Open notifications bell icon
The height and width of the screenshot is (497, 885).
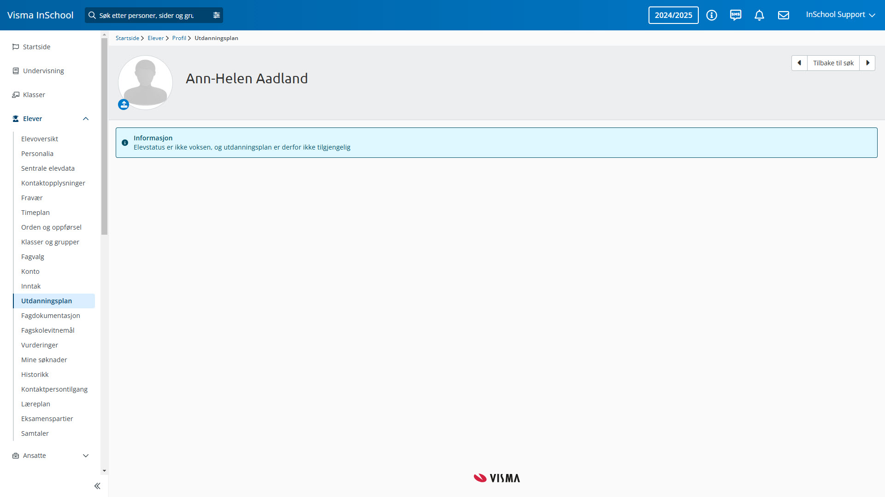click(759, 15)
